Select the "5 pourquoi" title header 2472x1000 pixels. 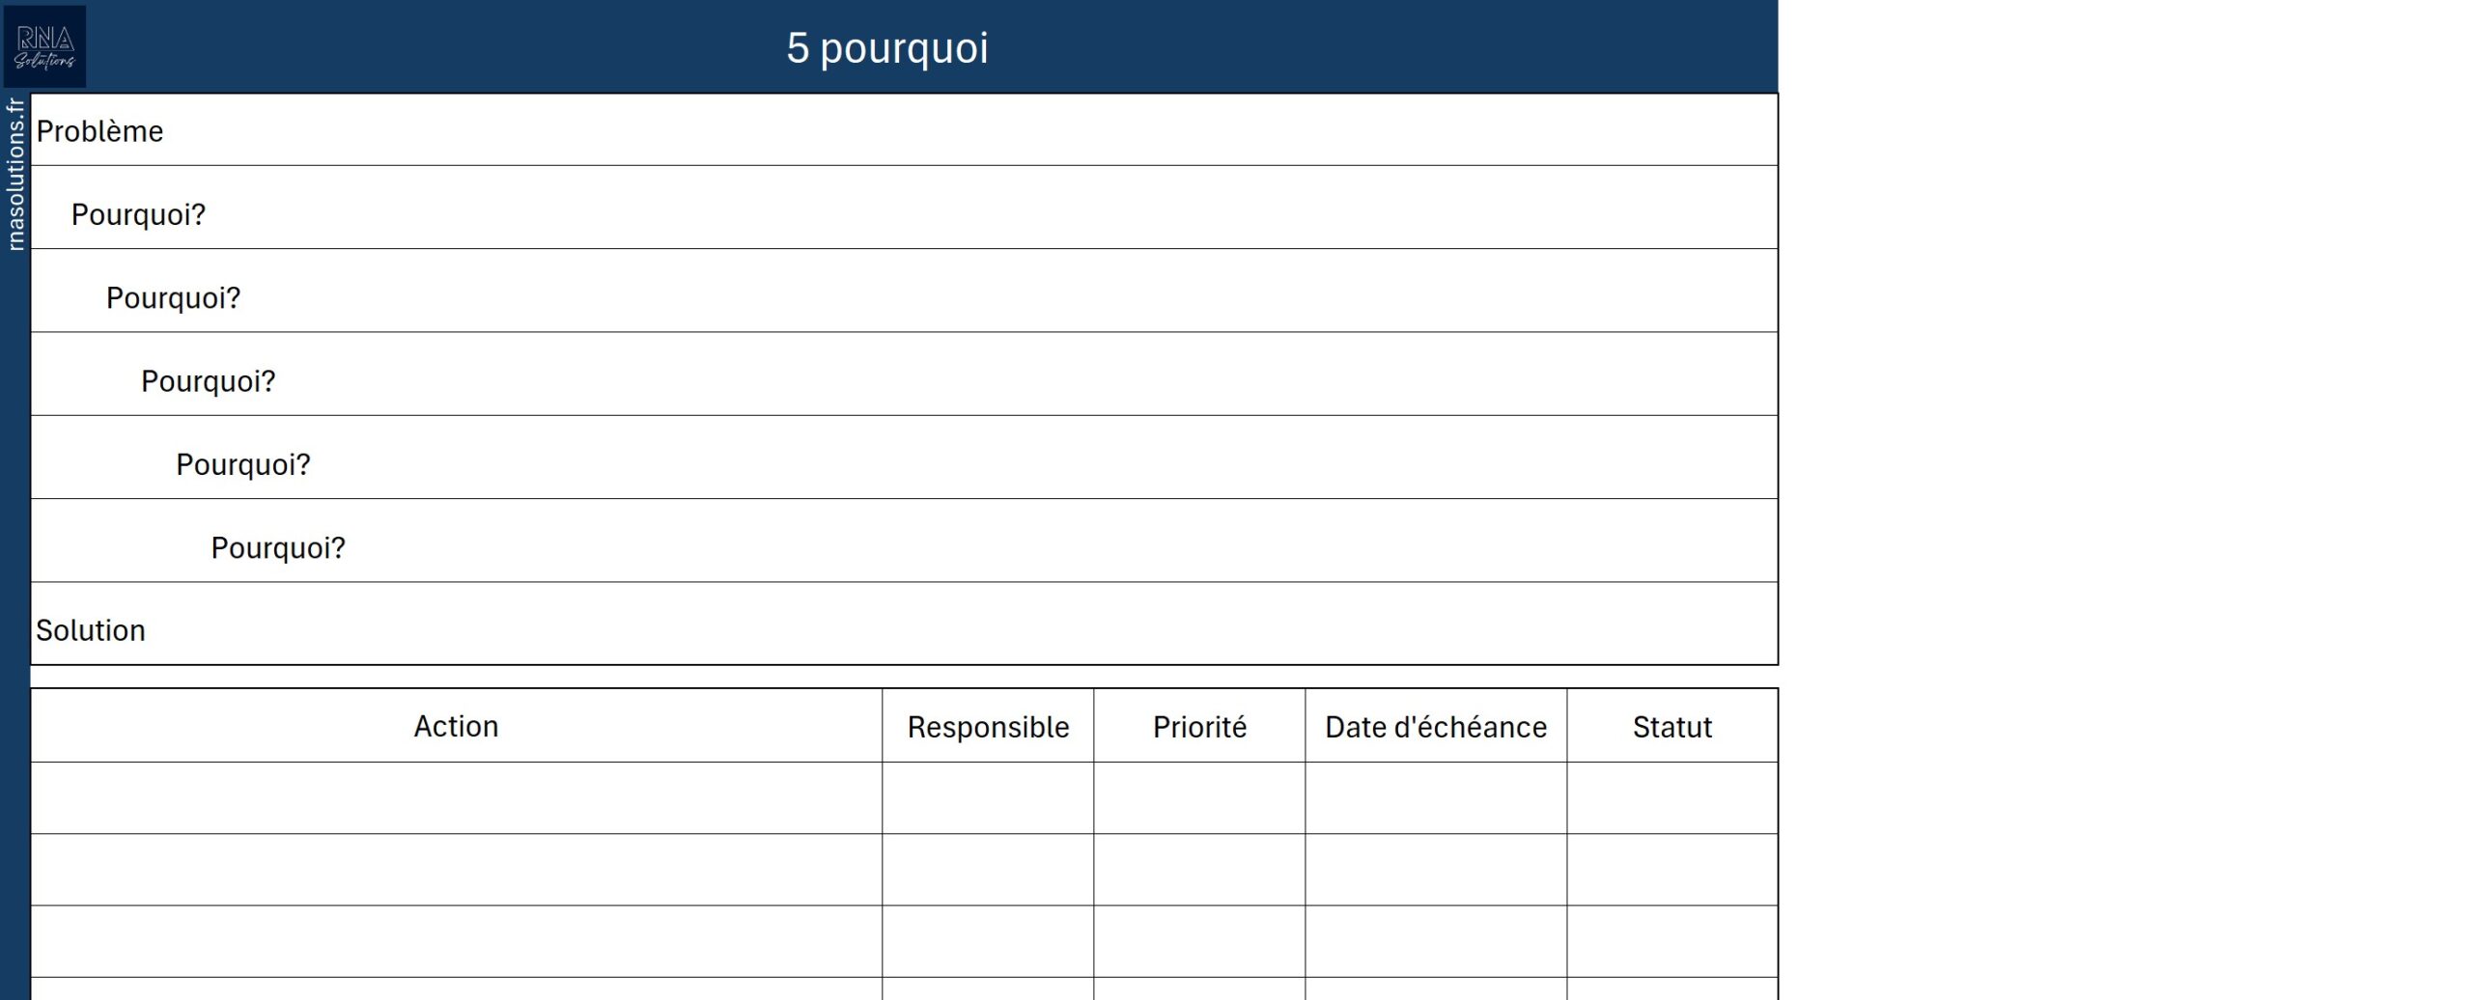pos(886,48)
